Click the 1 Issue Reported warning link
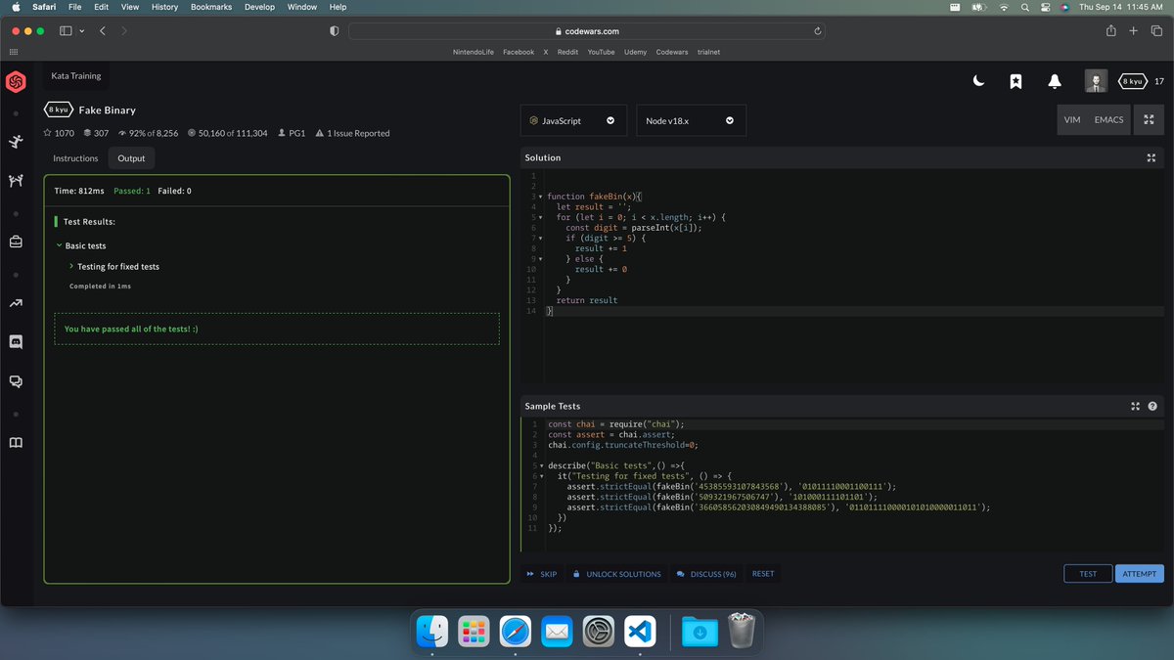The image size is (1174, 660). pyautogui.click(x=352, y=133)
